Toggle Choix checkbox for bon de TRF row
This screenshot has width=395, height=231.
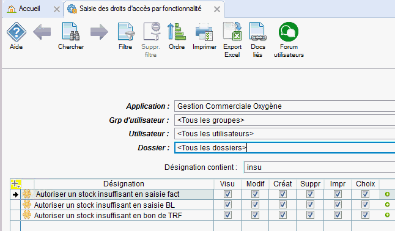click(x=365, y=215)
